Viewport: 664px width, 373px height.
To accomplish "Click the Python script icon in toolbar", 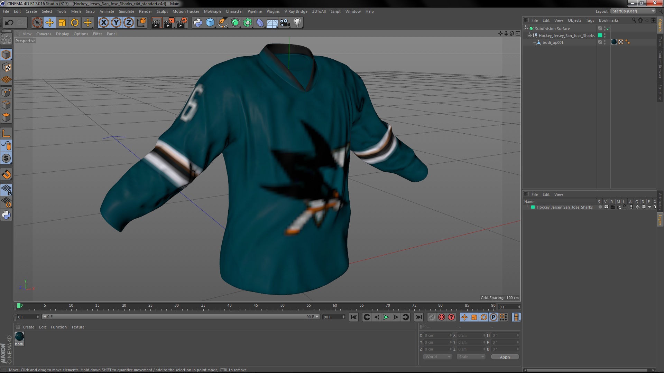I will pyautogui.click(x=197, y=23).
